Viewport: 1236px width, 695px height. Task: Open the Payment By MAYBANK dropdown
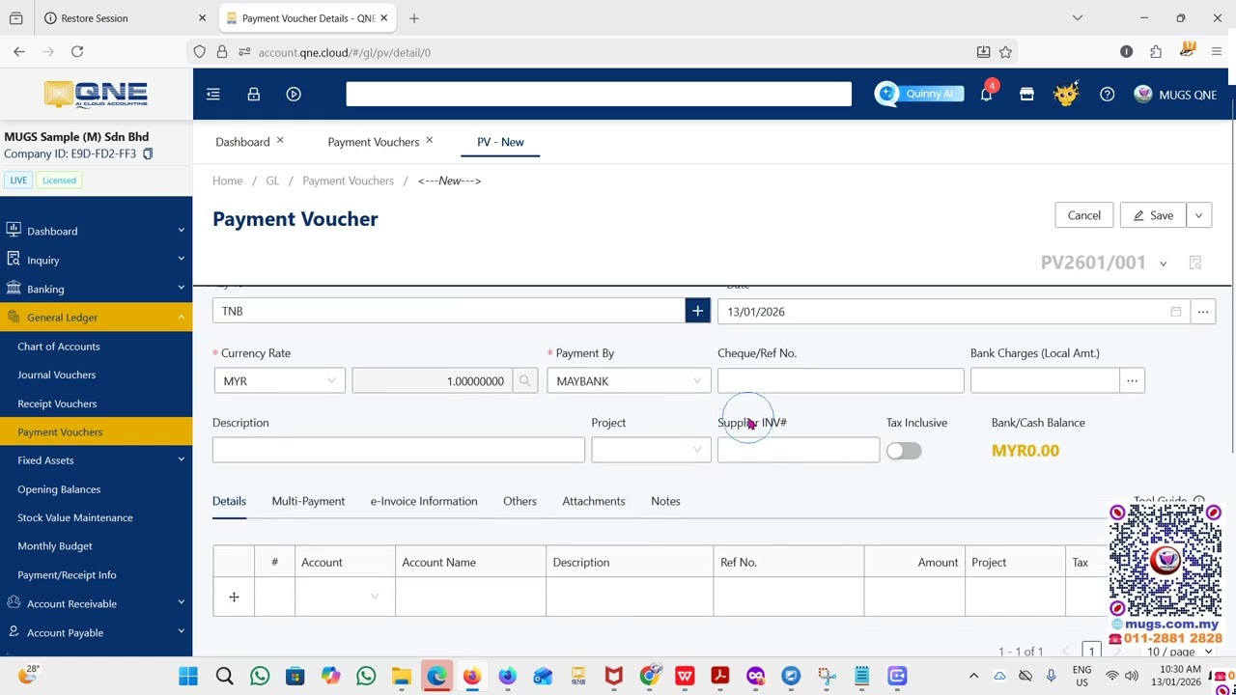pos(629,381)
